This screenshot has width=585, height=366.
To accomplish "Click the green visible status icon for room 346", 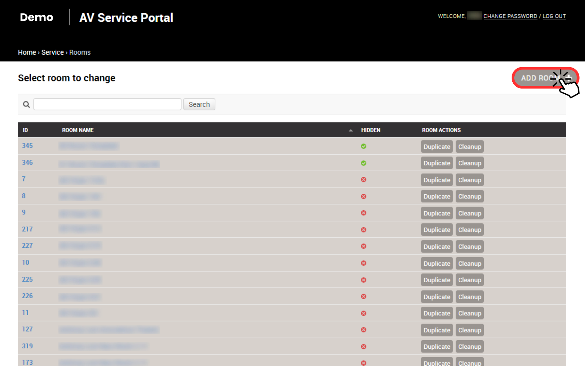I will pos(364,163).
